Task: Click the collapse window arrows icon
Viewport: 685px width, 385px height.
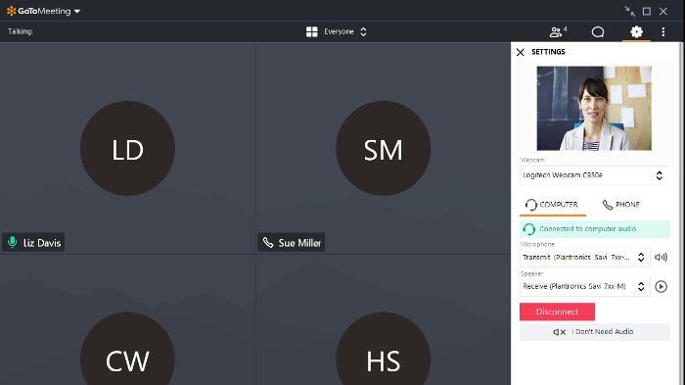Action: pos(629,12)
